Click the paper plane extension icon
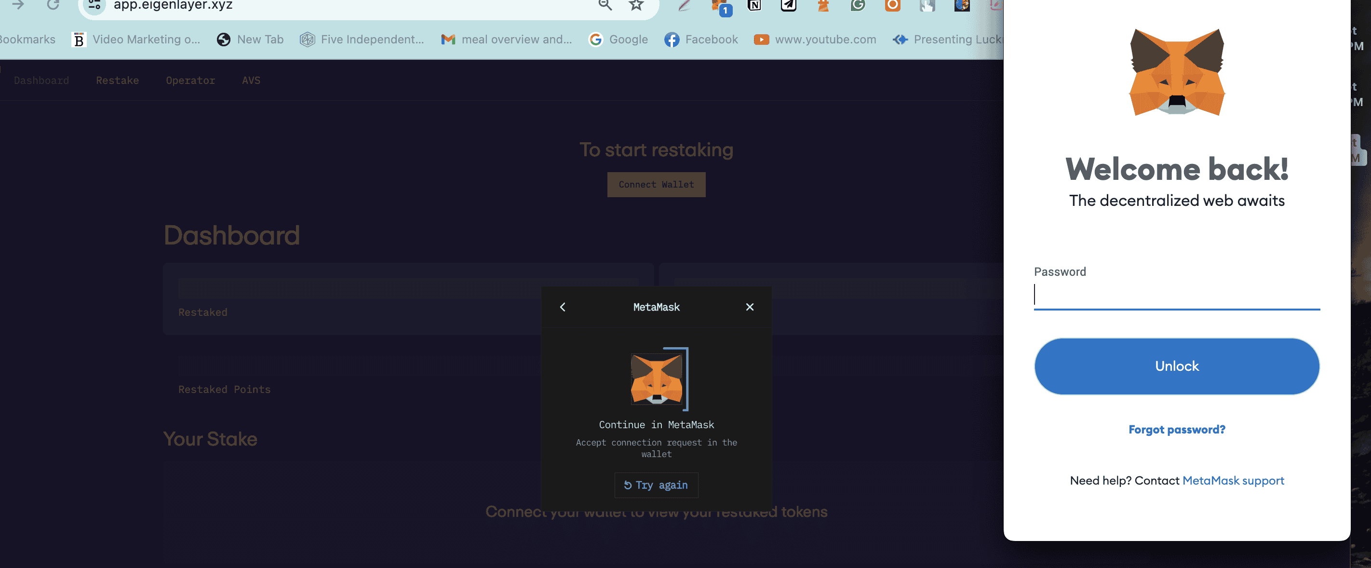The width and height of the screenshot is (1371, 568). point(788,5)
